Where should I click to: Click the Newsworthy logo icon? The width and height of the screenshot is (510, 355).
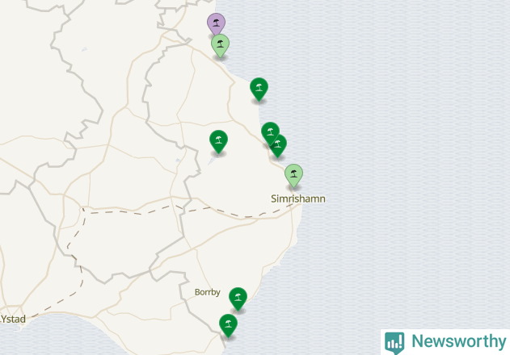tap(394, 343)
